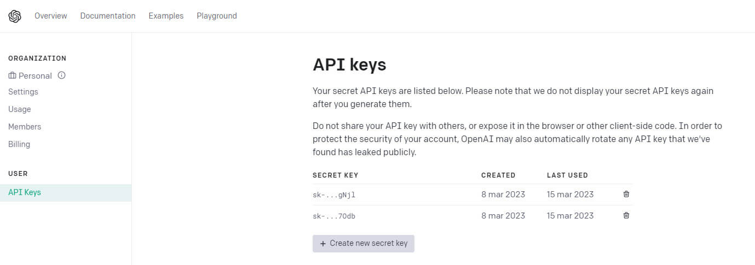The height and width of the screenshot is (265, 755).
Task: Create a new secret key
Action: tap(364, 244)
